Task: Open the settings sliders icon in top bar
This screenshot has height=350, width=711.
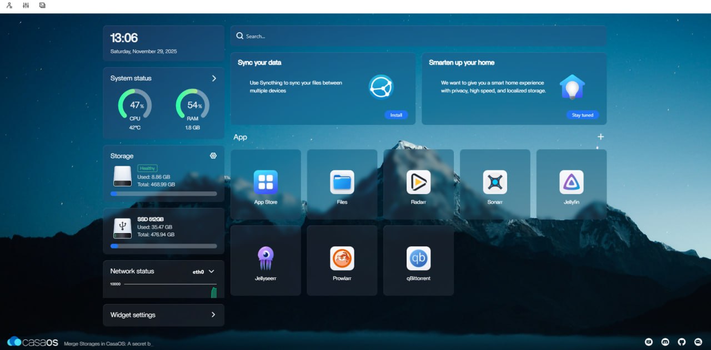Action: pyautogui.click(x=26, y=6)
